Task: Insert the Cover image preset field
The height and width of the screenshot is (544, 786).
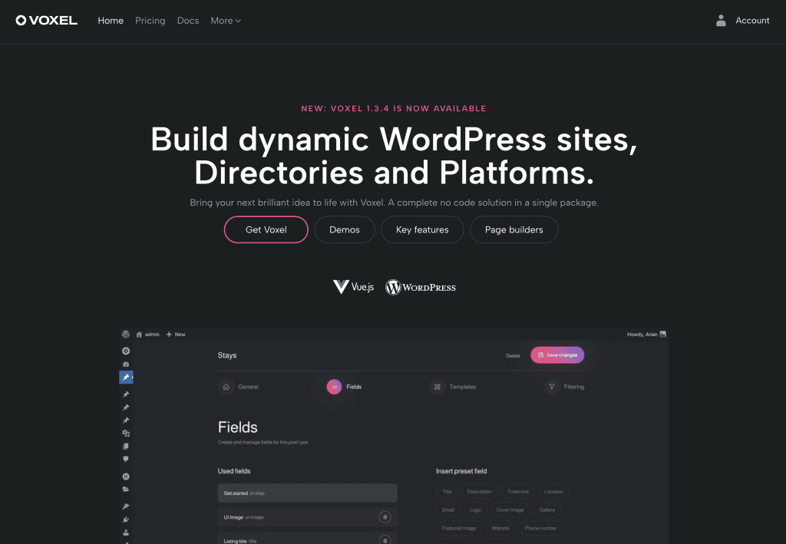Action: (510, 510)
